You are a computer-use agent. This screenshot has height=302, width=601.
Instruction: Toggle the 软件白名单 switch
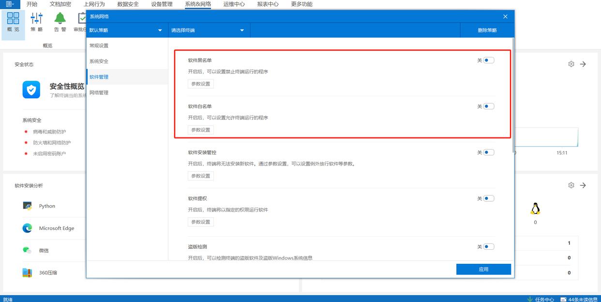(489, 106)
